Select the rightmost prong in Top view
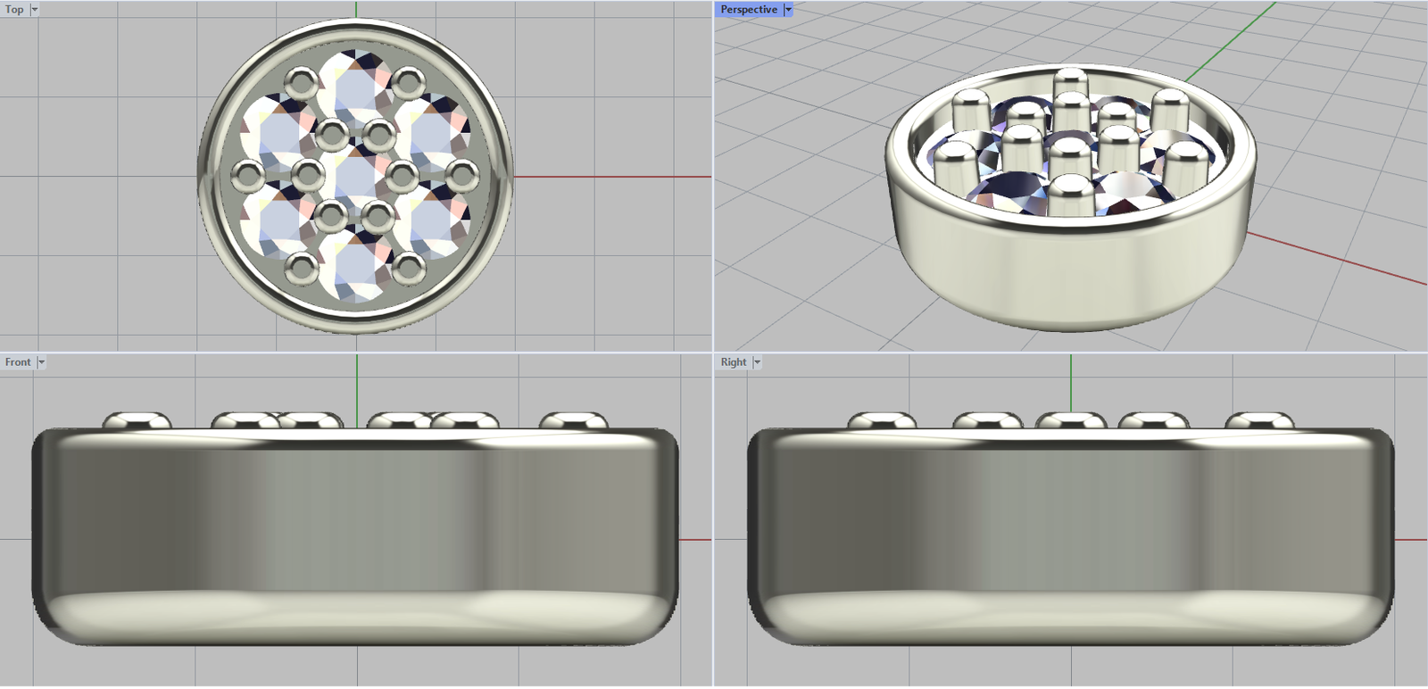 462,175
